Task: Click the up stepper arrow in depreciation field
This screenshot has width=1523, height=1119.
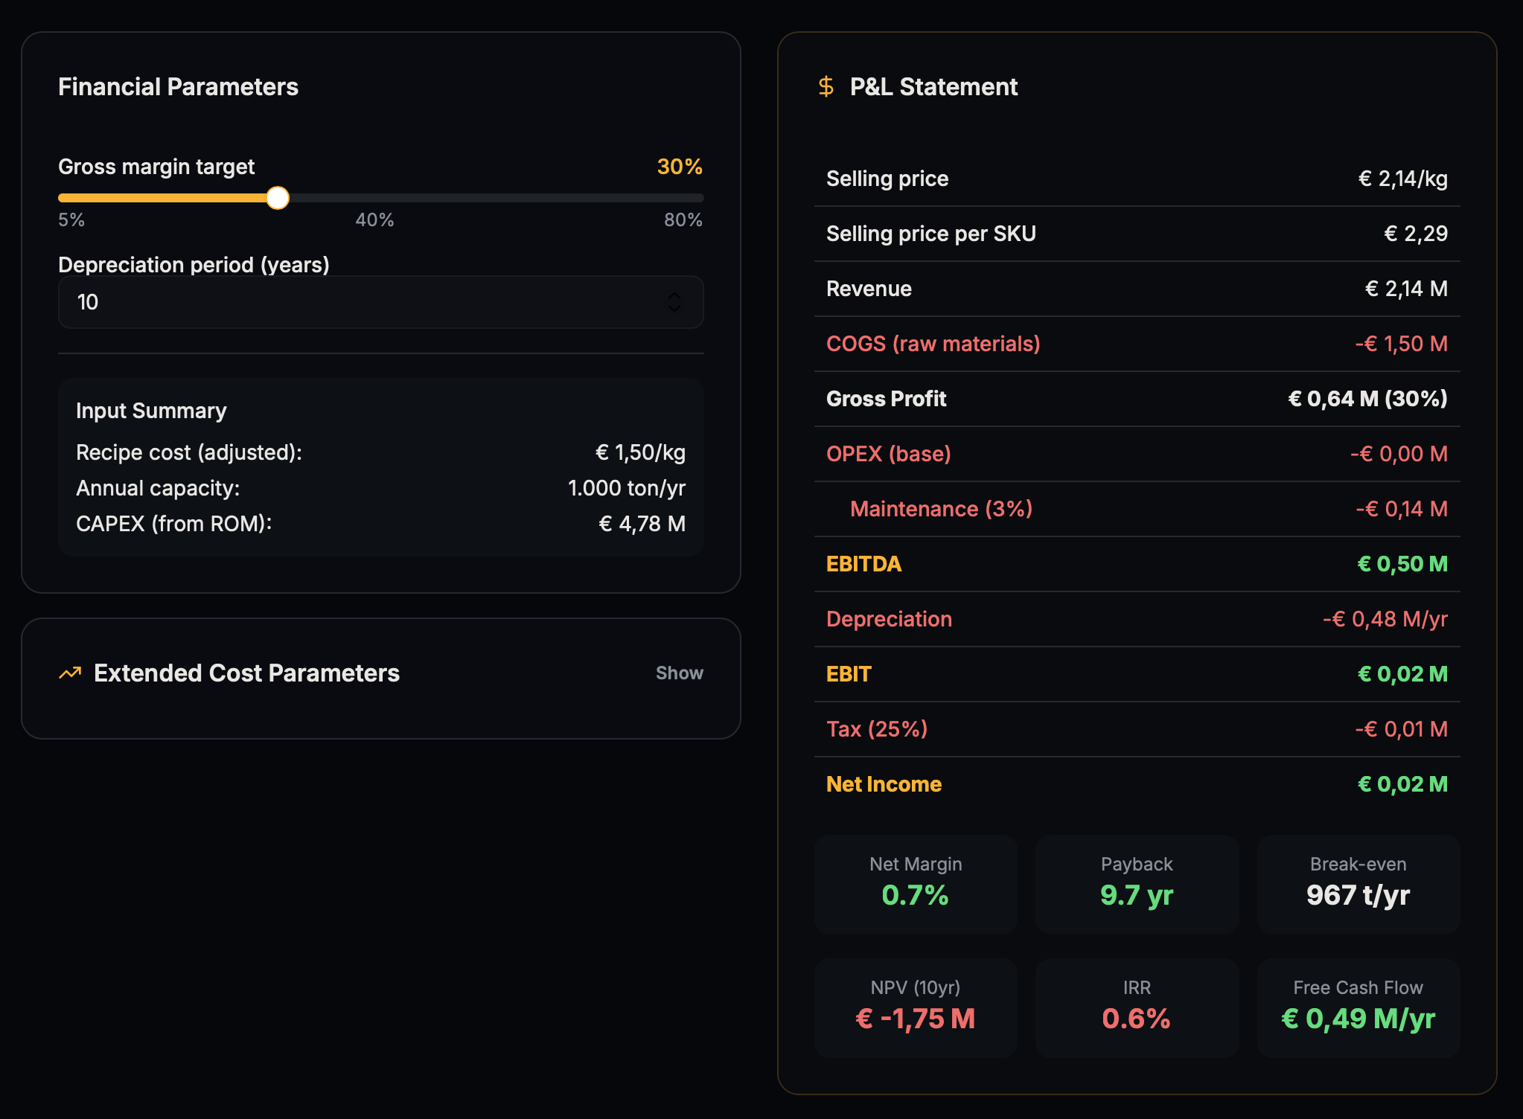Action: 674,295
